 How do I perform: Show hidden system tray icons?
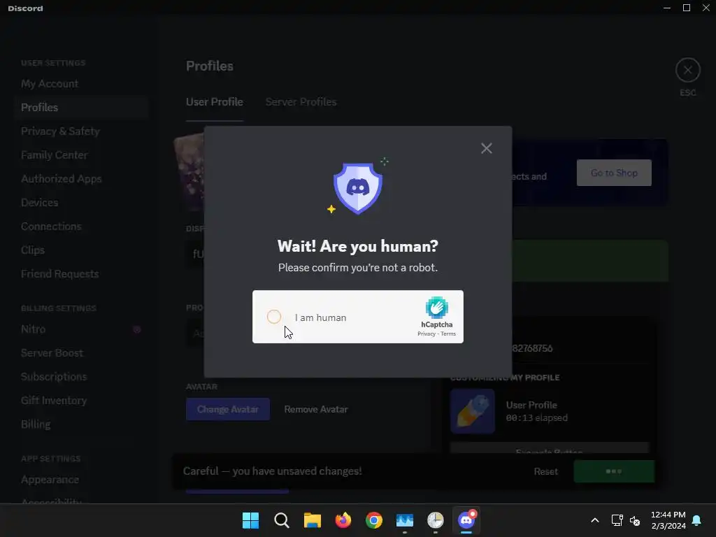[594, 520]
